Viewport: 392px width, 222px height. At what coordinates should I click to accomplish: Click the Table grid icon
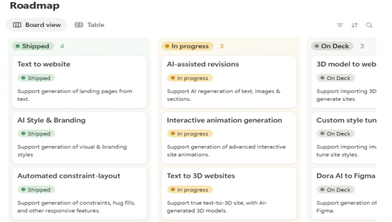click(x=79, y=25)
